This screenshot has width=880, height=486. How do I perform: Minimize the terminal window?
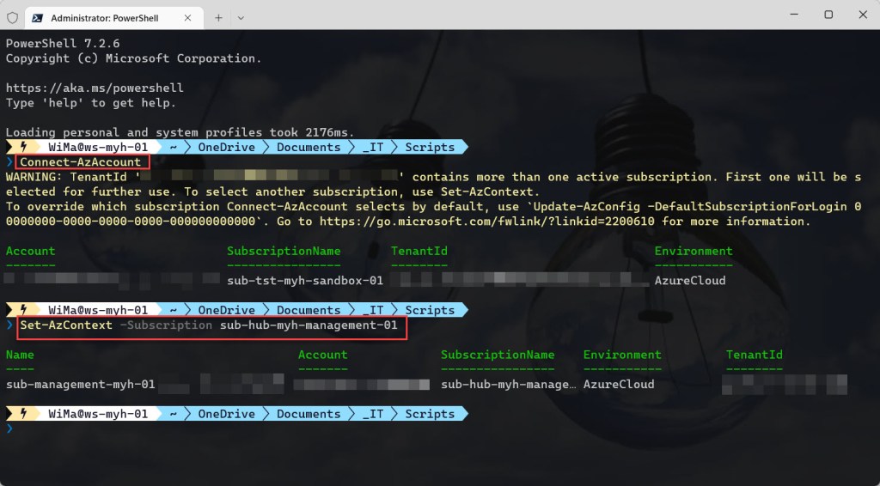[790, 15]
